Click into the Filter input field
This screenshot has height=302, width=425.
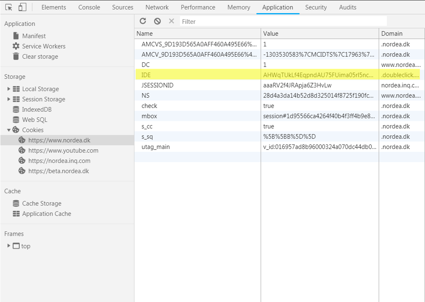pyautogui.click(x=283, y=22)
